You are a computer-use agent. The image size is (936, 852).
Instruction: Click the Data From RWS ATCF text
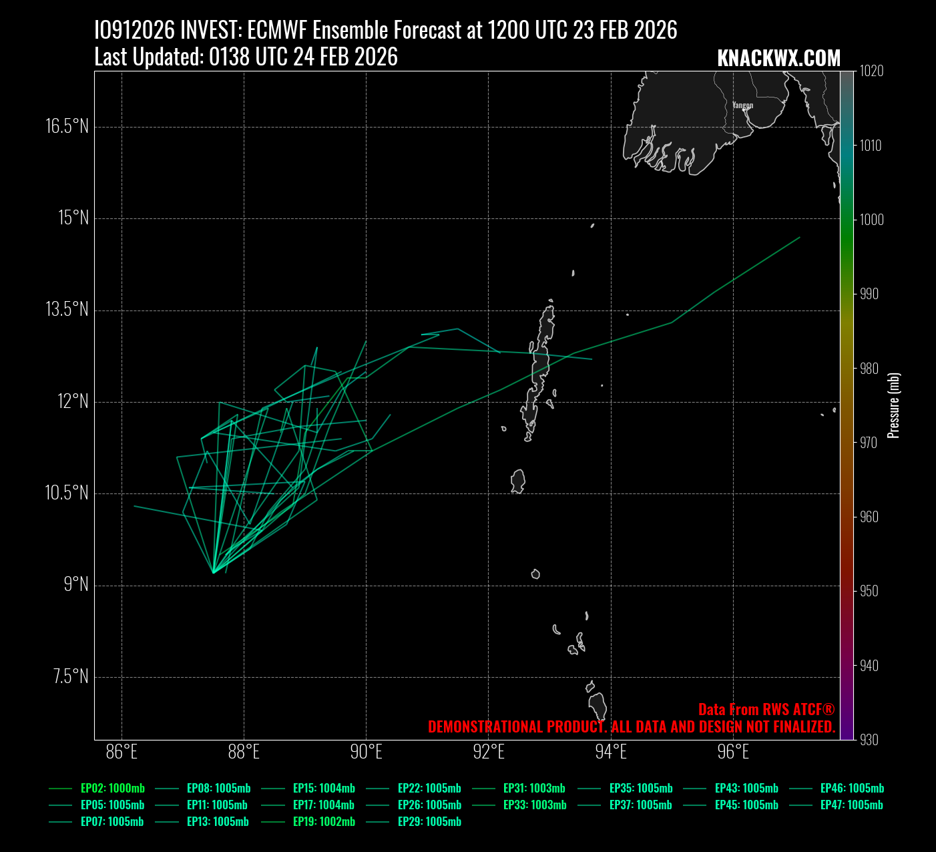766,709
